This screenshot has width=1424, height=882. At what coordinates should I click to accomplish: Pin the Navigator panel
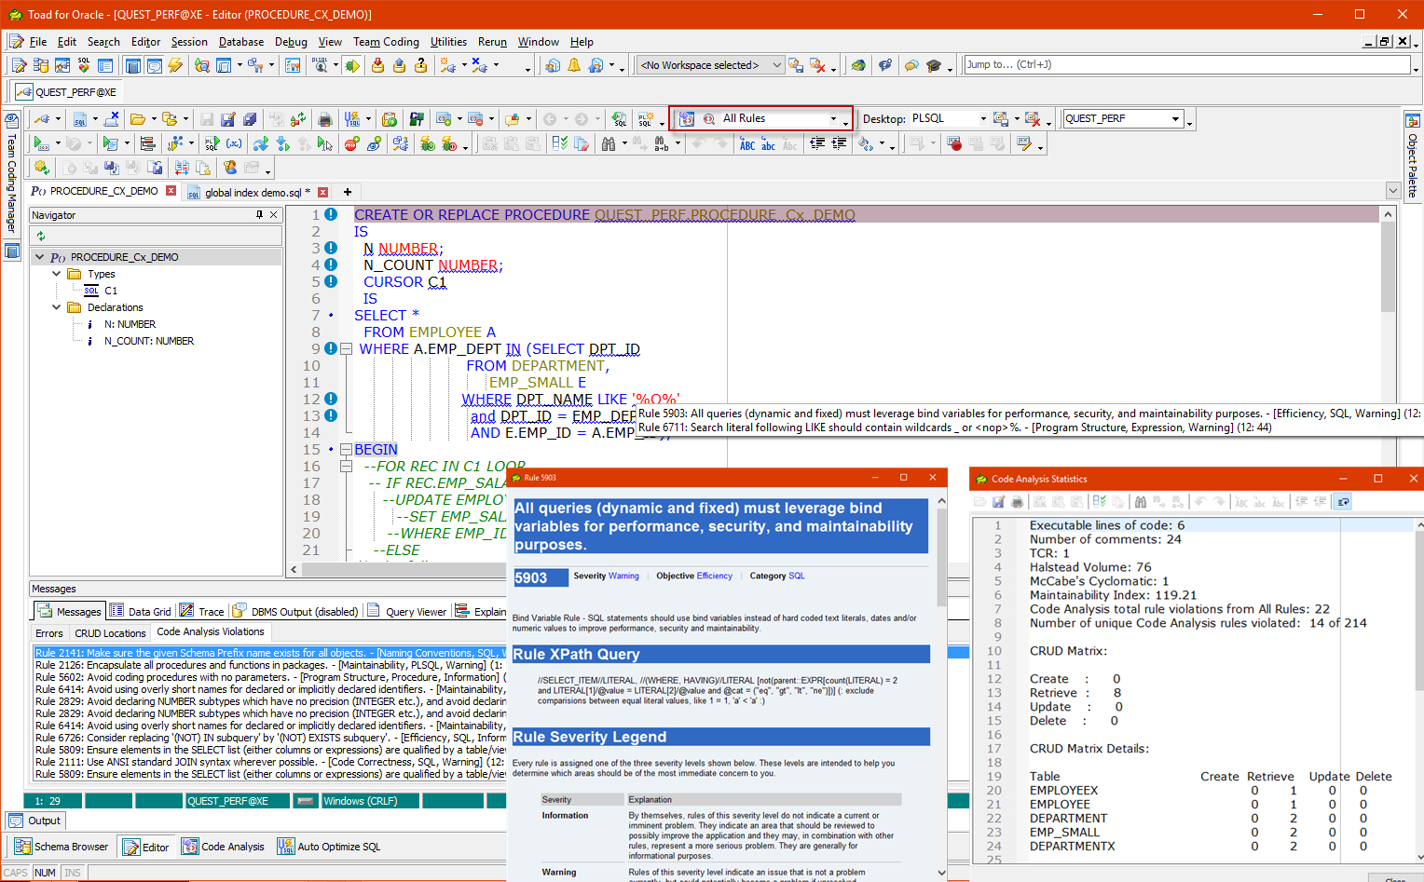(x=259, y=215)
